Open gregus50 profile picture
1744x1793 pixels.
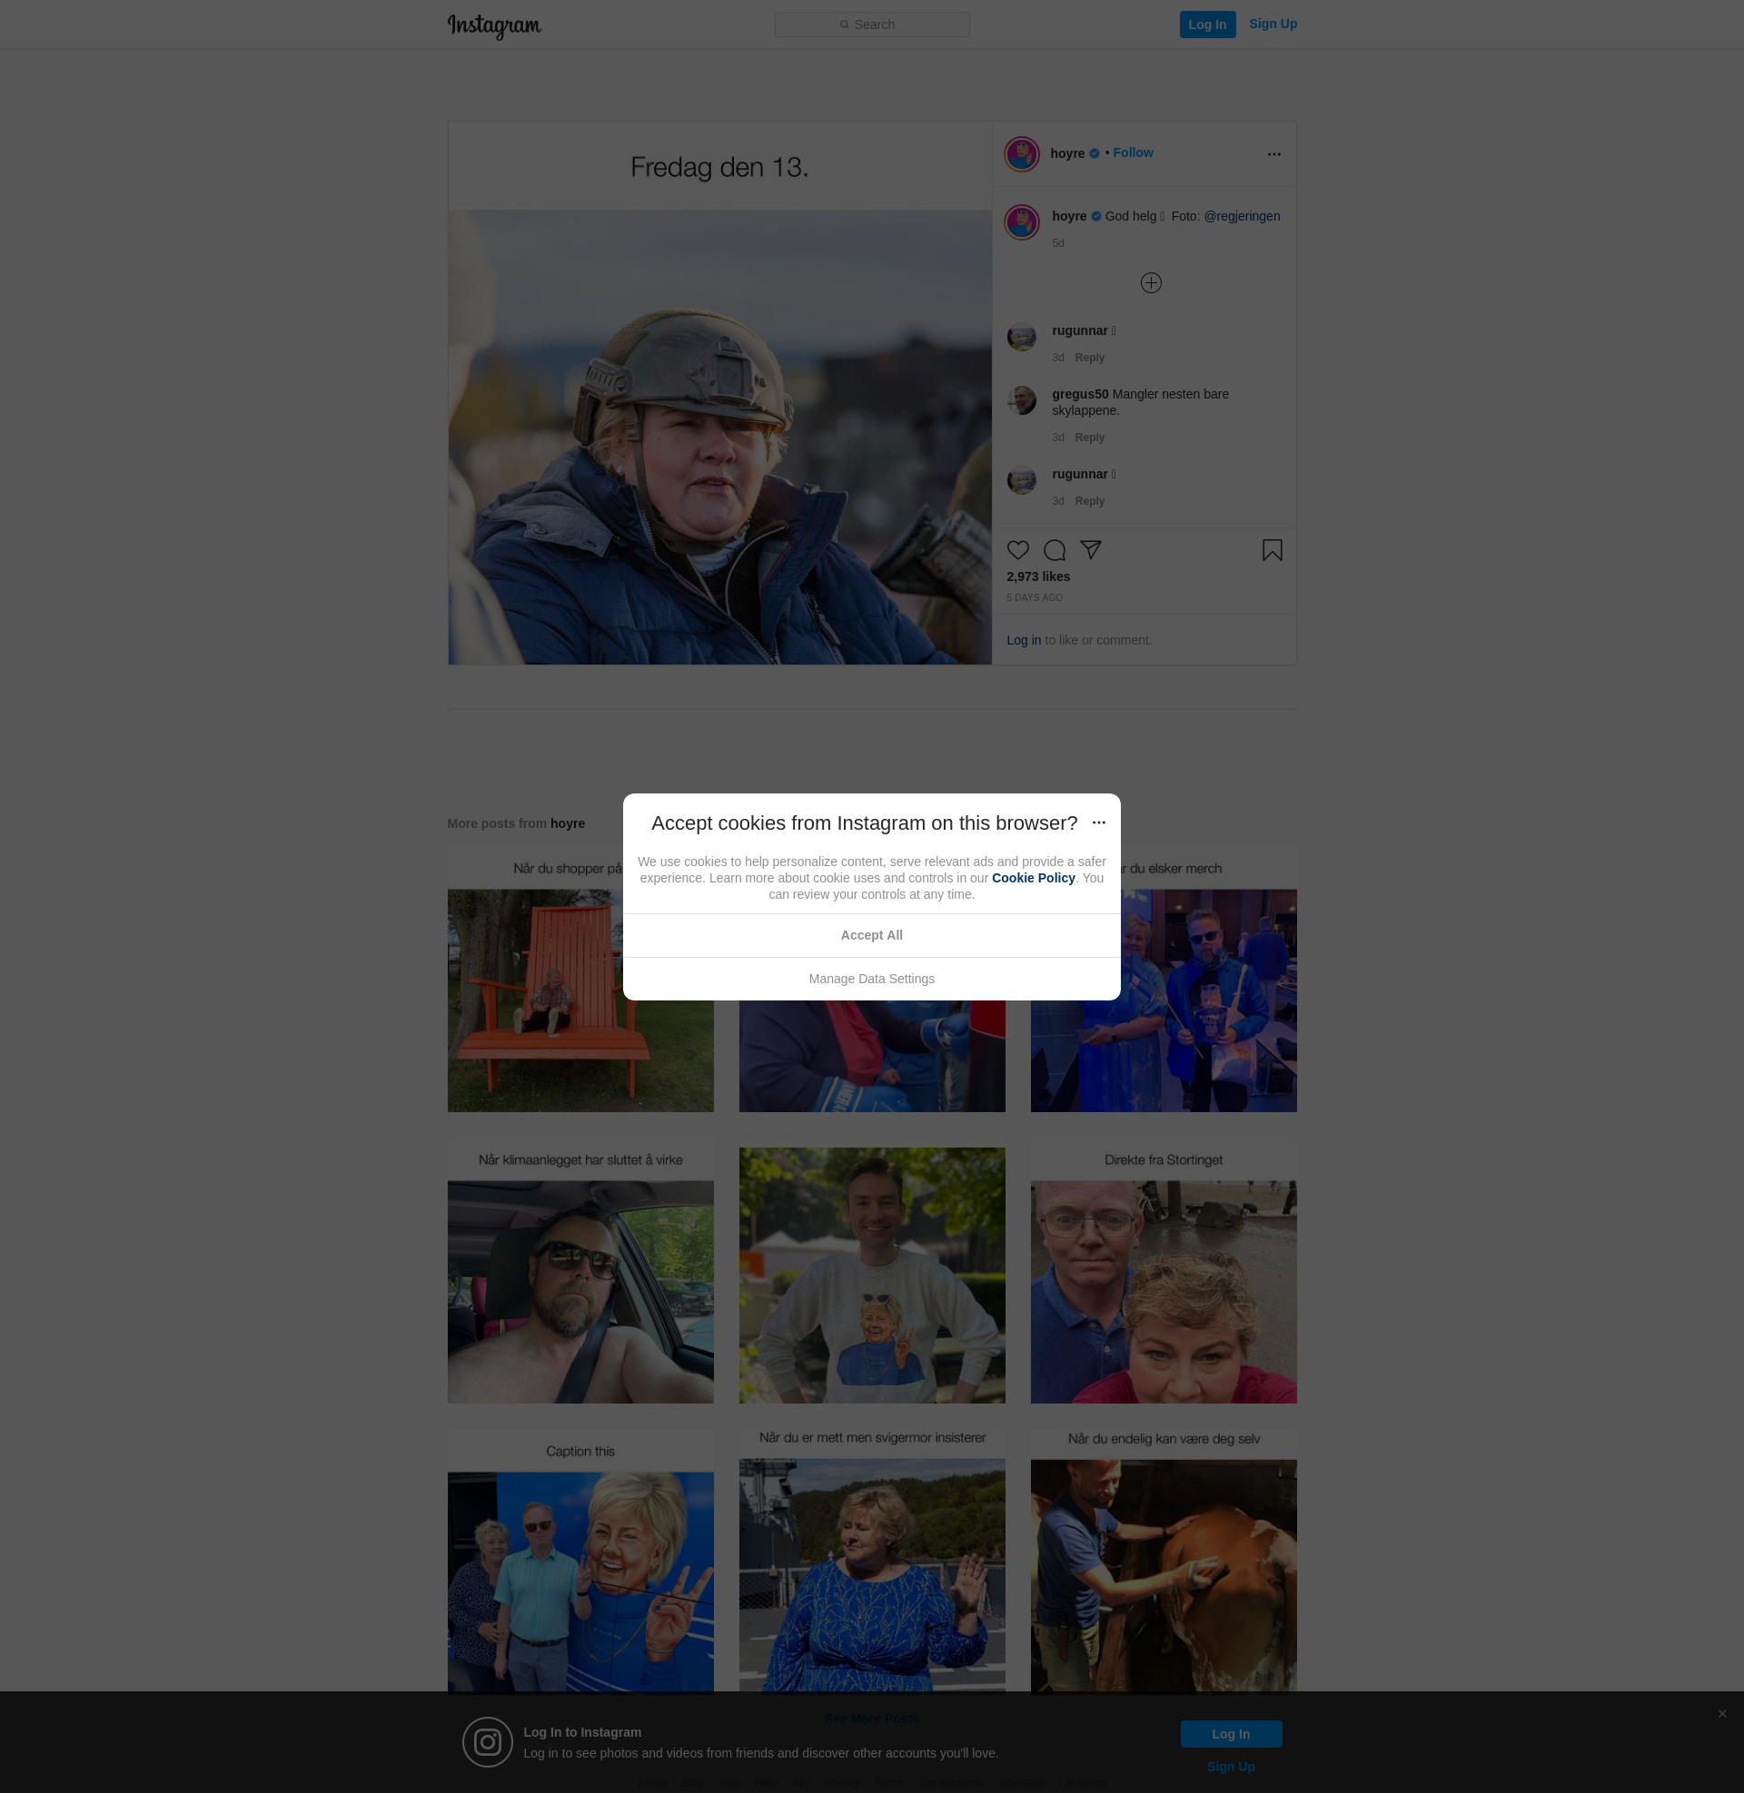coord(1021,400)
